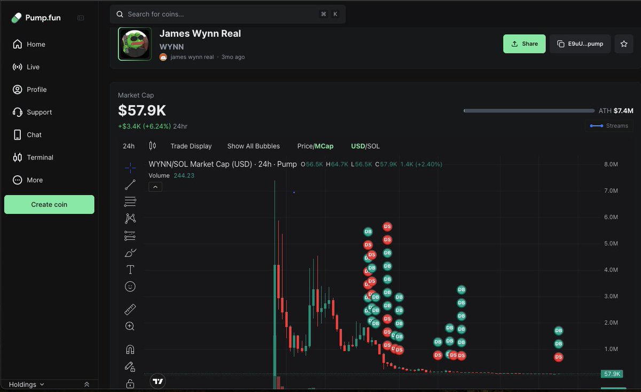Image resolution: width=641 pixels, height=392 pixels.
Task: Click the Create coin button
Action: (49, 204)
